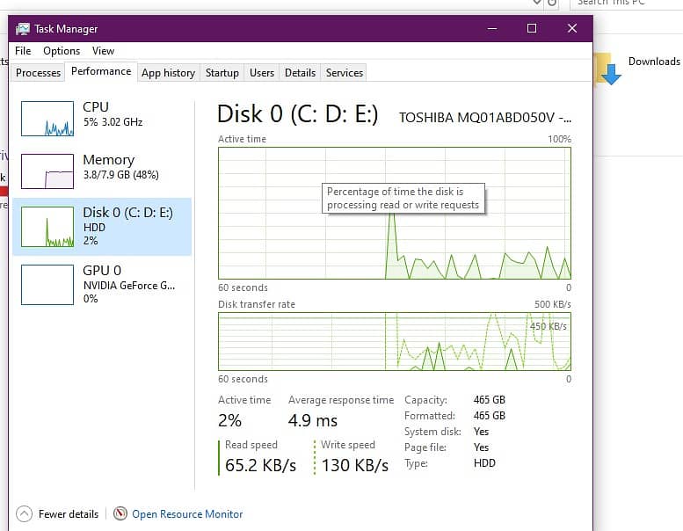Click the Open Resource Monitor link
The width and height of the screenshot is (683, 531).
pyautogui.click(x=187, y=514)
